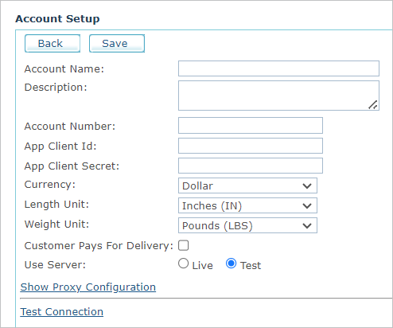Click the Currency dropdown chevron arrow
This screenshot has height=328, width=393.
(x=307, y=186)
